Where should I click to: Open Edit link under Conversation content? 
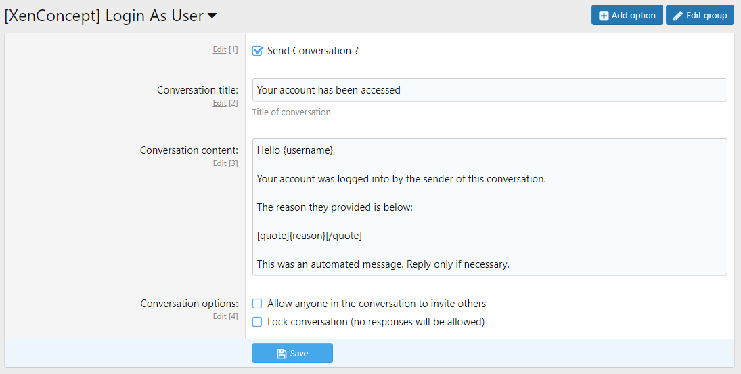(x=219, y=163)
